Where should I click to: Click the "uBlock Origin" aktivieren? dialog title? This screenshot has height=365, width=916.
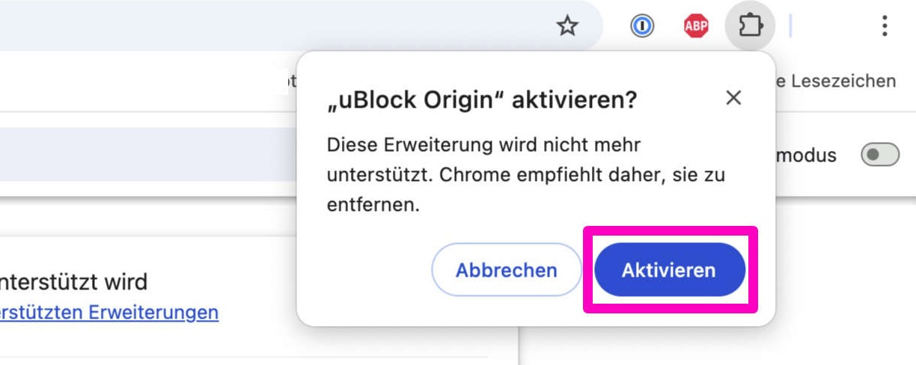point(482,99)
